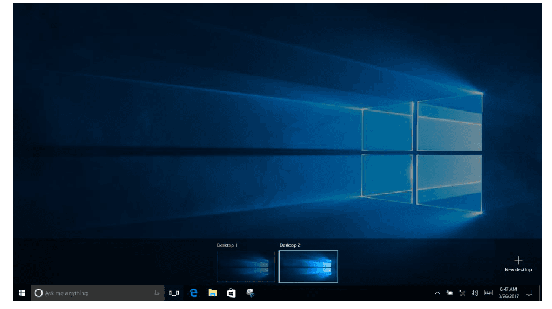Viewport: 552px width, 309px height.
Task: Open the wireless network flyout
Action: (x=462, y=293)
